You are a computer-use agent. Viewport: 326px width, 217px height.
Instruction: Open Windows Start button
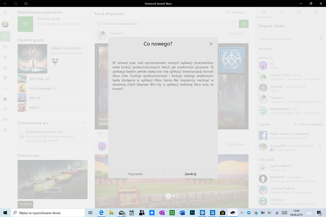(5, 213)
